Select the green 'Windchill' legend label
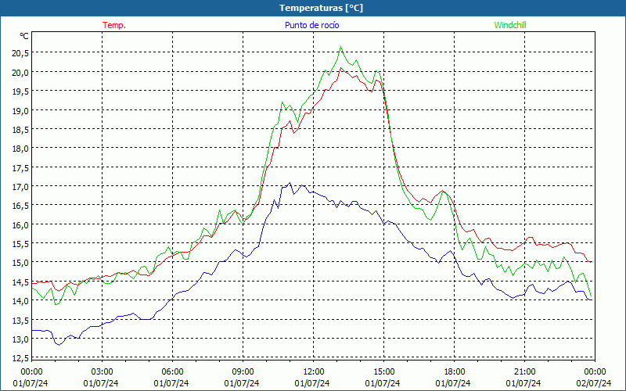This screenshot has height=391, width=626. (x=510, y=25)
